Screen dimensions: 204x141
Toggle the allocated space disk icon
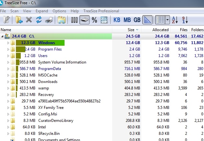(x=84, y=20)
